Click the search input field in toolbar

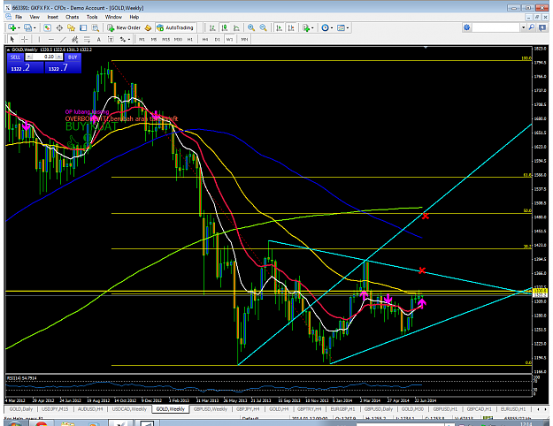click(496, 27)
